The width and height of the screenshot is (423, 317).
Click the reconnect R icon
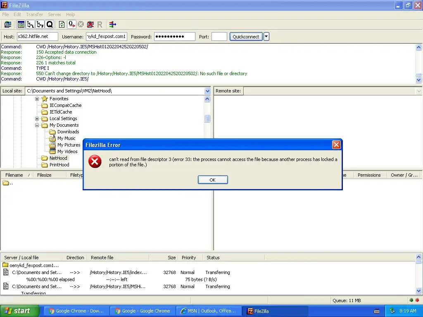pyautogui.click(x=100, y=25)
